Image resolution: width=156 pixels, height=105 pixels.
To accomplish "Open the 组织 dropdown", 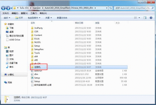I will point(7,18).
